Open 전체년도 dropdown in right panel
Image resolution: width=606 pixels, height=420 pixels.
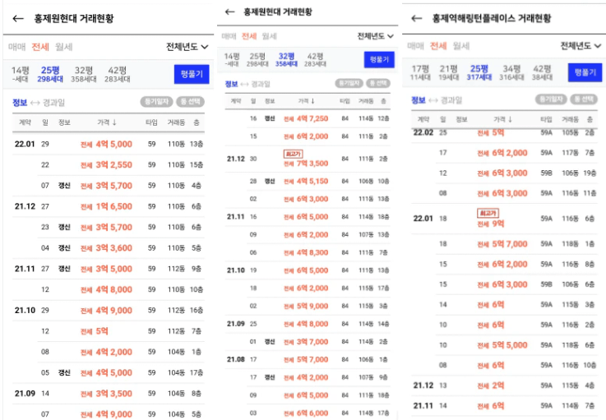581,46
